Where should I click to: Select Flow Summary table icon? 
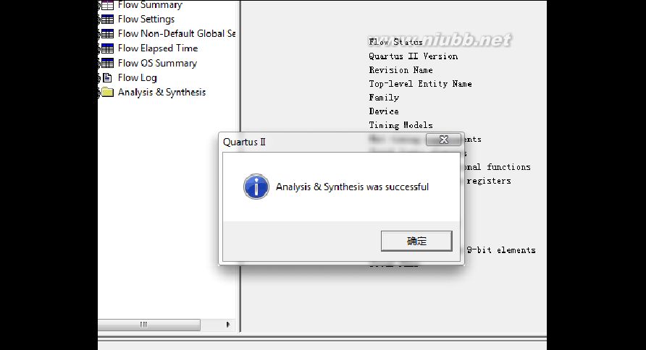pyautogui.click(x=107, y=5)
